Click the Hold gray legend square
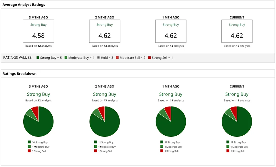The image size is (276, 167). pos(98,58)
